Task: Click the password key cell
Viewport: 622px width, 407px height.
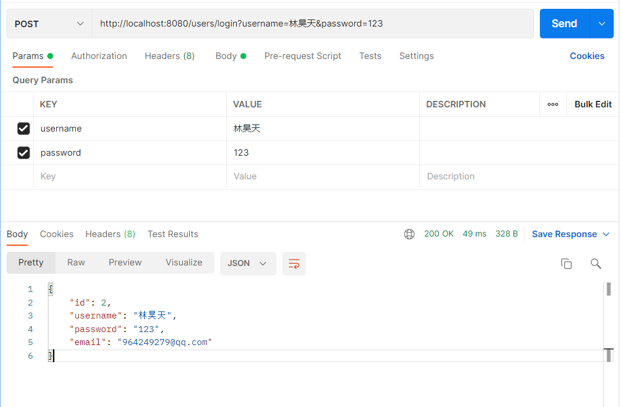Action: click(x=130, y=153)
